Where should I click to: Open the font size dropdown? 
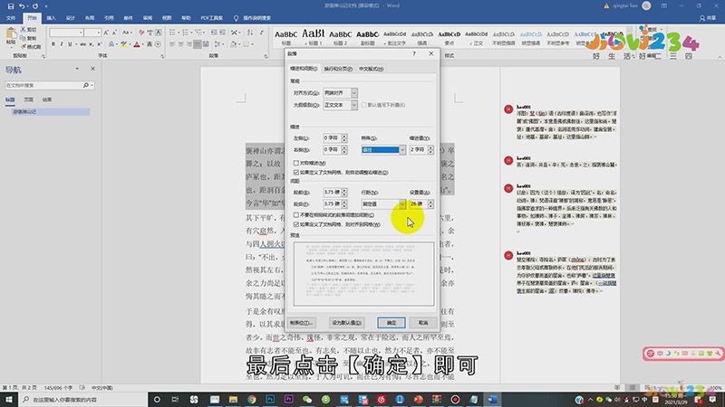(99, 33)
